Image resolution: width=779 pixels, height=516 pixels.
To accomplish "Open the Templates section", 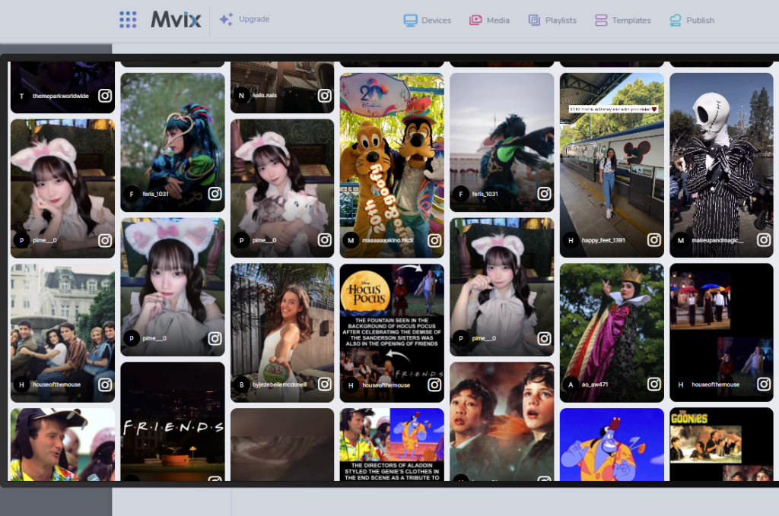I will [622, 21].
